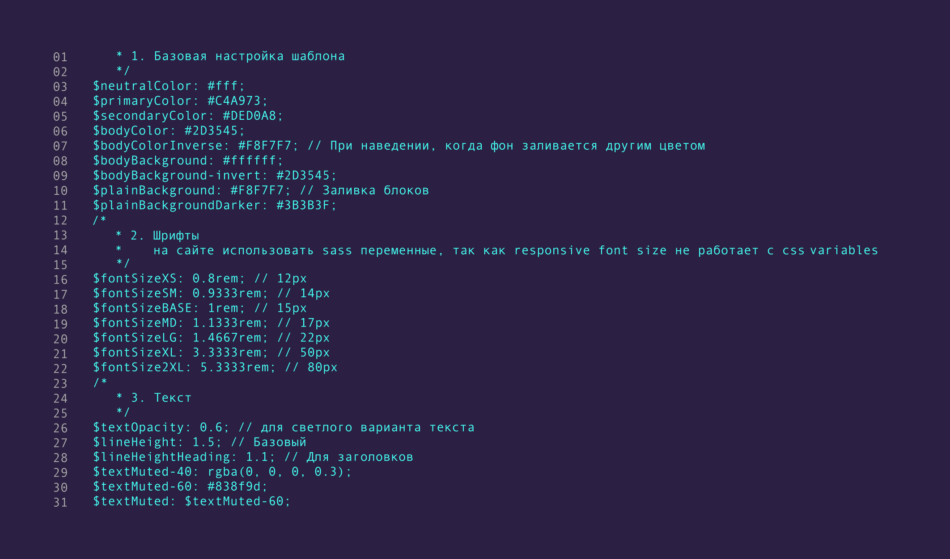Viewport: 950px width, 559px height.
Task: Click line number 07 in the gutter
Action: coord(60,146)
